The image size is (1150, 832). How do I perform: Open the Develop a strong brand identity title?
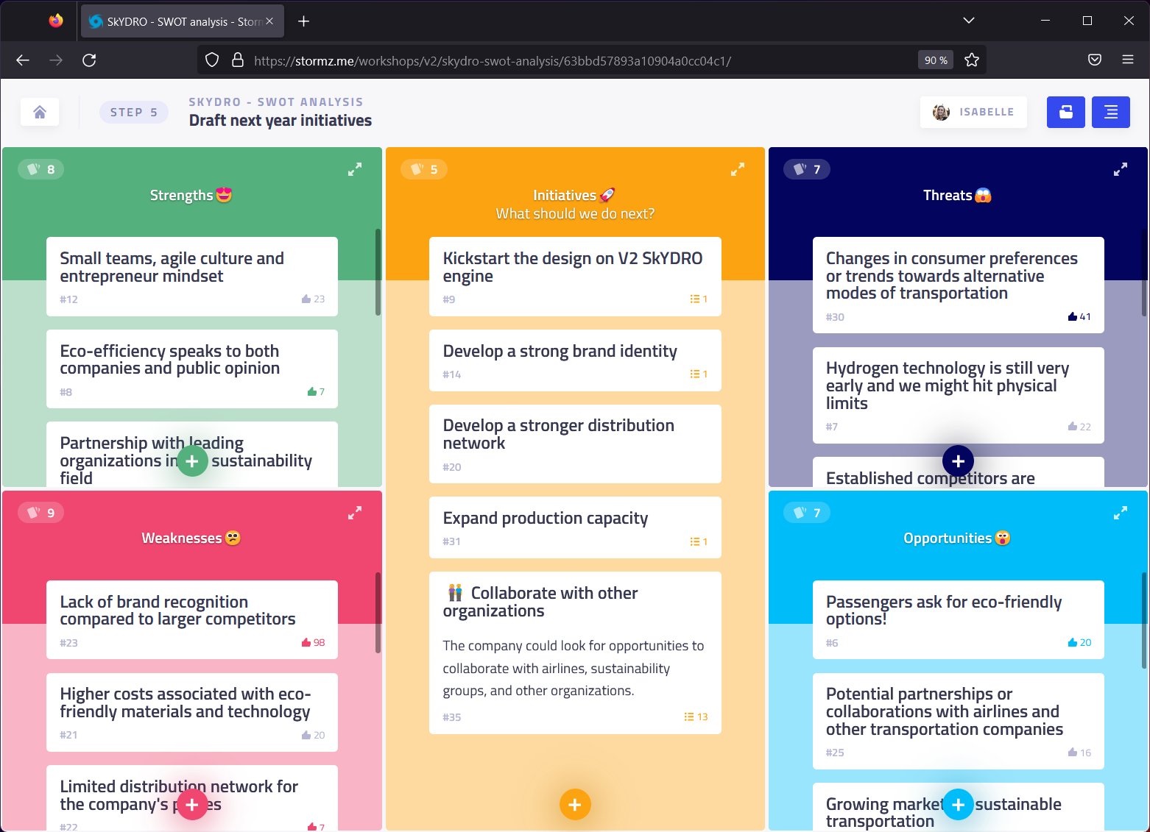tap(560, 351)
